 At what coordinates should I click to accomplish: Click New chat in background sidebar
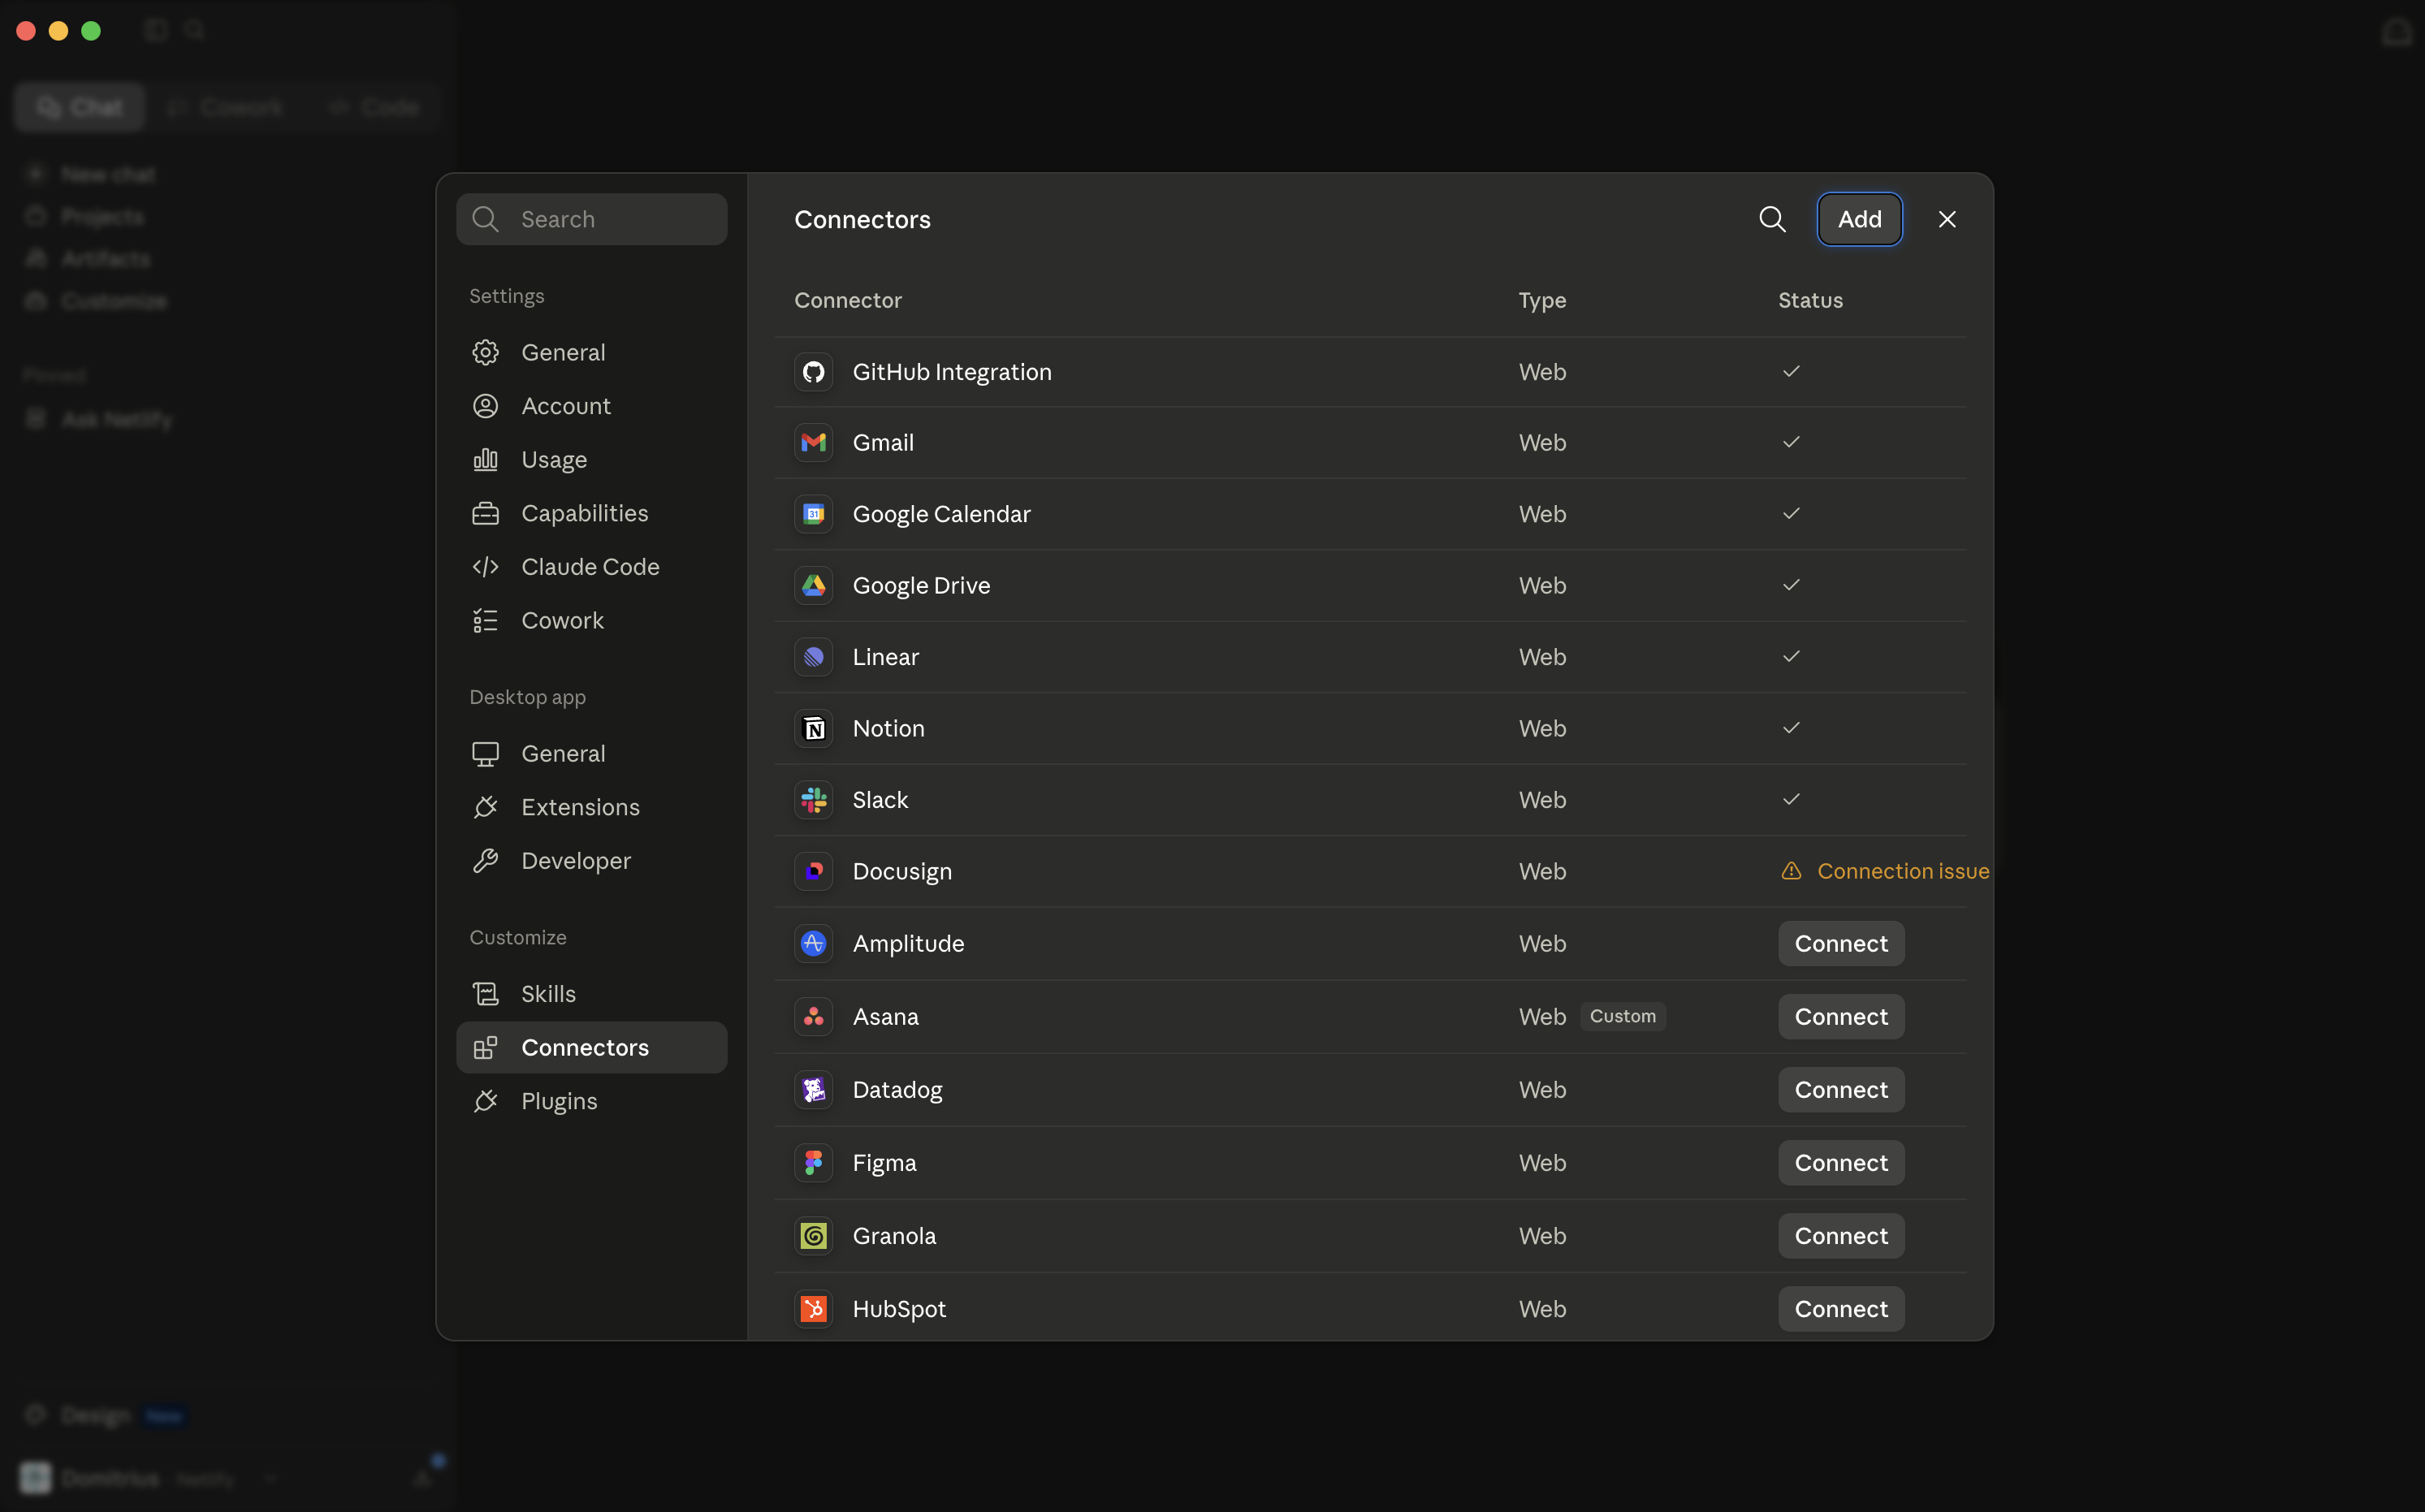[108, 174]
